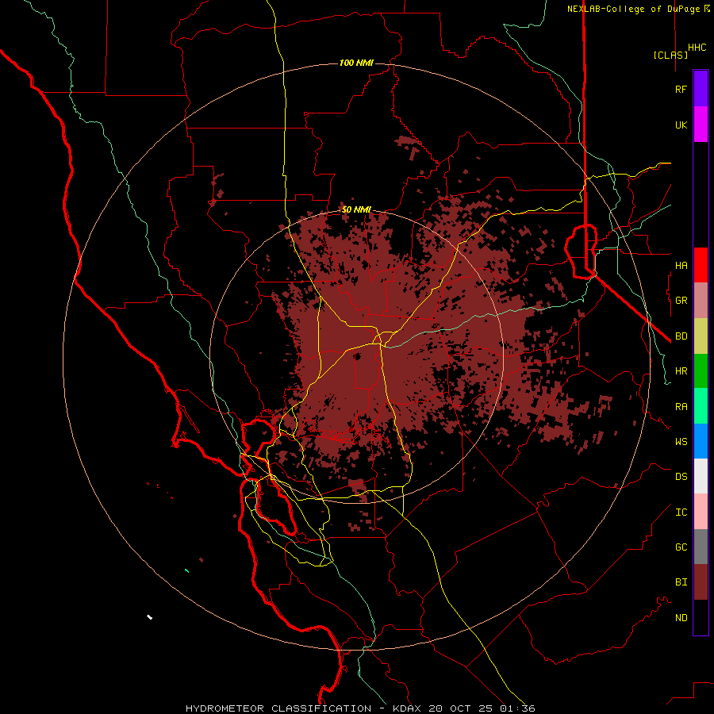Click the HA legend label
714x714 pixels.
coord(681,265)
